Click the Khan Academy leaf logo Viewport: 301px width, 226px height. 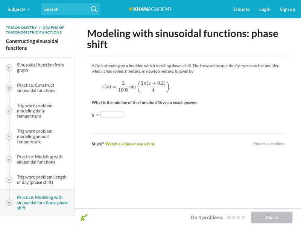coord(130,9)
